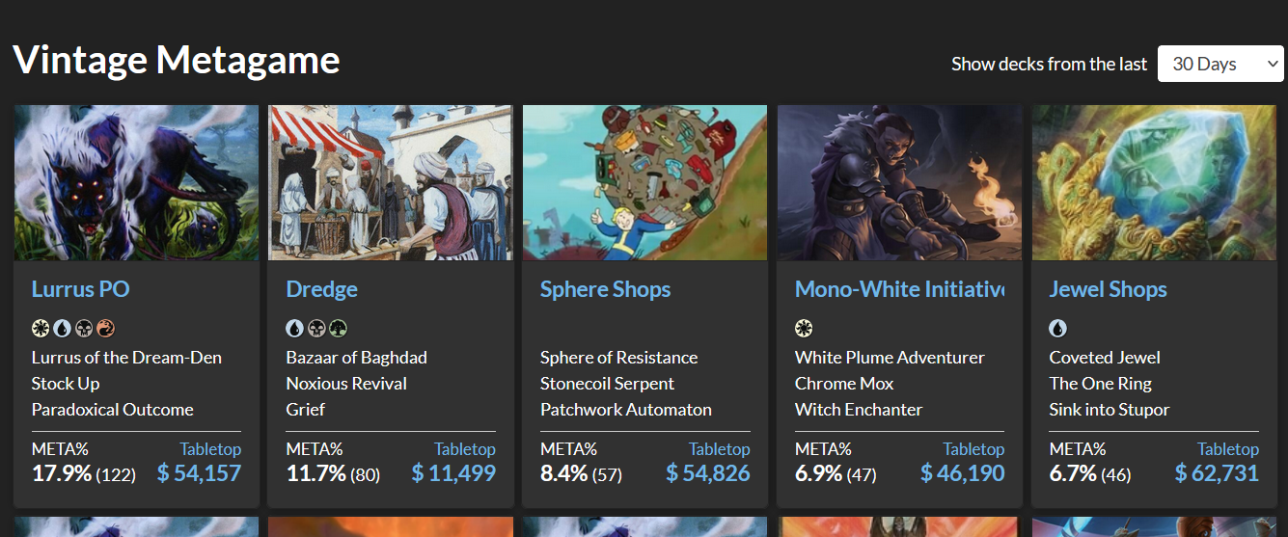
Task: Click the blue mana icon on Jewel Shops
Action: (x=1058, y=329)
